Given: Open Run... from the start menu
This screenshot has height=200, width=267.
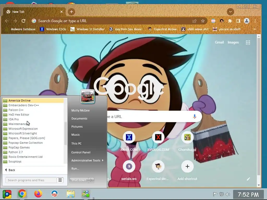Looking at the screenshot, I should point(75,168).
